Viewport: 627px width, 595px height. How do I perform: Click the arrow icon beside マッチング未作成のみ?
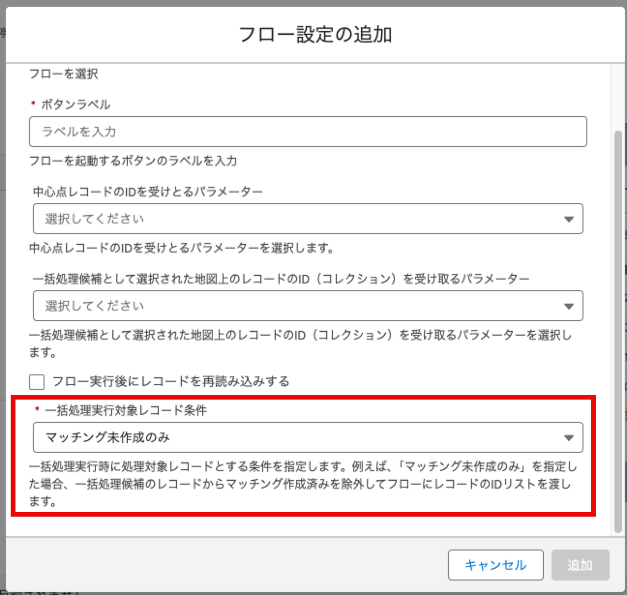pyautogui.click(x=568, y=438)
